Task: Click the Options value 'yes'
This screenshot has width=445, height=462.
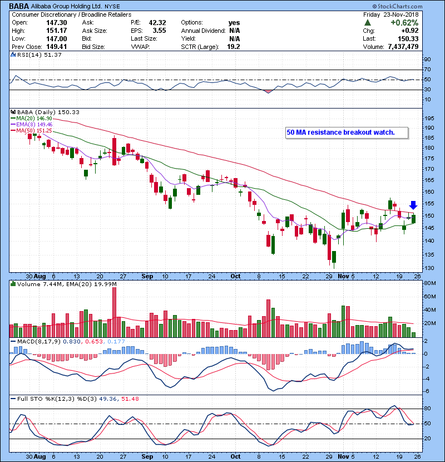Action: point(234,23)
